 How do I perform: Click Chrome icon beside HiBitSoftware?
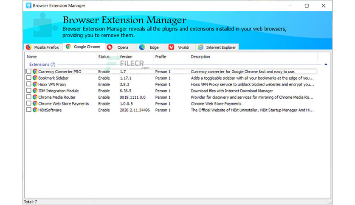(x=35, y=110)
